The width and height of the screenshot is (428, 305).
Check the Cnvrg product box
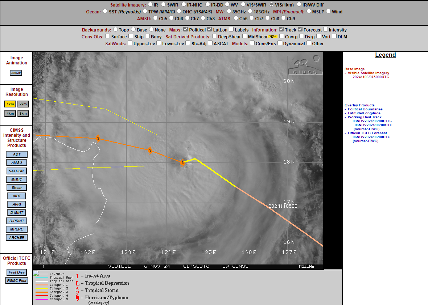click(282, 36)
